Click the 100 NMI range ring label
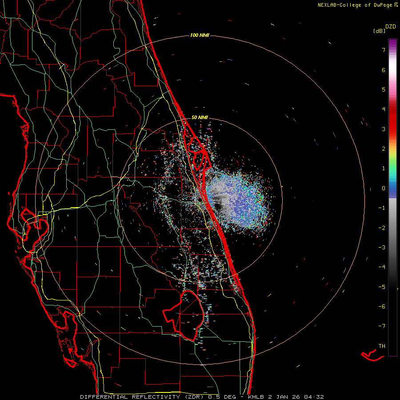400x400 pixels. pyautogui.click(x=200, y=35)
